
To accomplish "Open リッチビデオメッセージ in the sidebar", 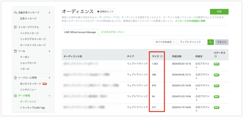I will click(x=33, y=39).
